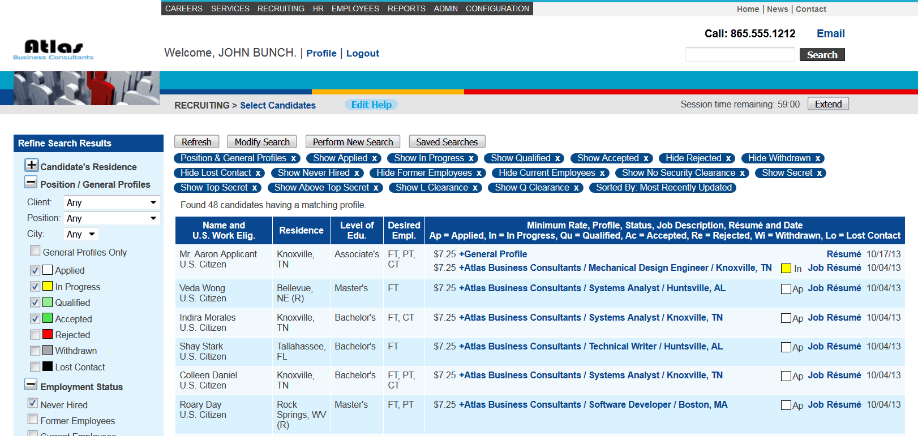Click the Ap status box for Colleen Daniel
This screenshot has width=918, height=436.
point(786,376)
